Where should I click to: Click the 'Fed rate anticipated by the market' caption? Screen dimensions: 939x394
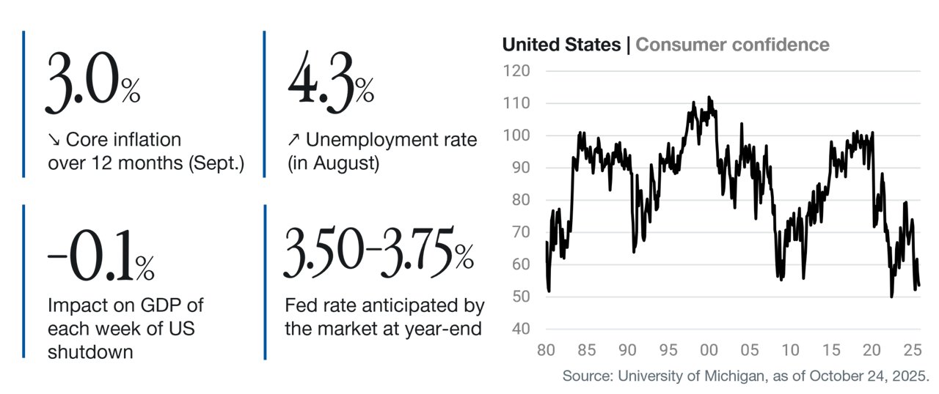(384, 317)
